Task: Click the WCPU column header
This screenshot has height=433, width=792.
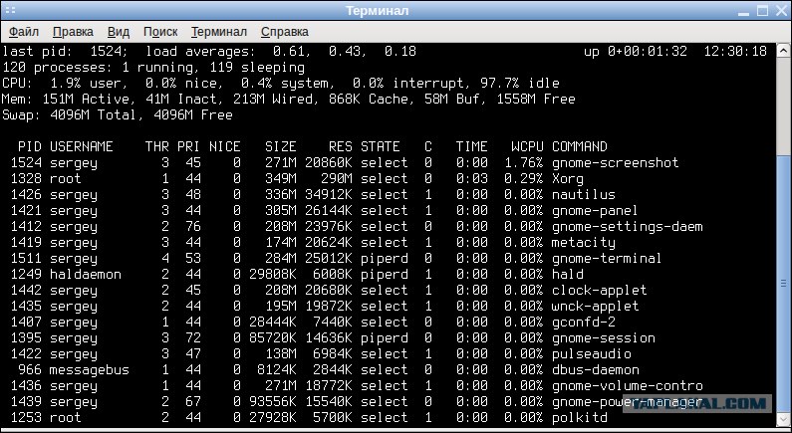Action: tap(527, 147)
